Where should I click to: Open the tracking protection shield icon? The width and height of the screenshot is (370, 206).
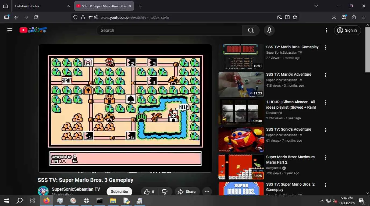75,17
